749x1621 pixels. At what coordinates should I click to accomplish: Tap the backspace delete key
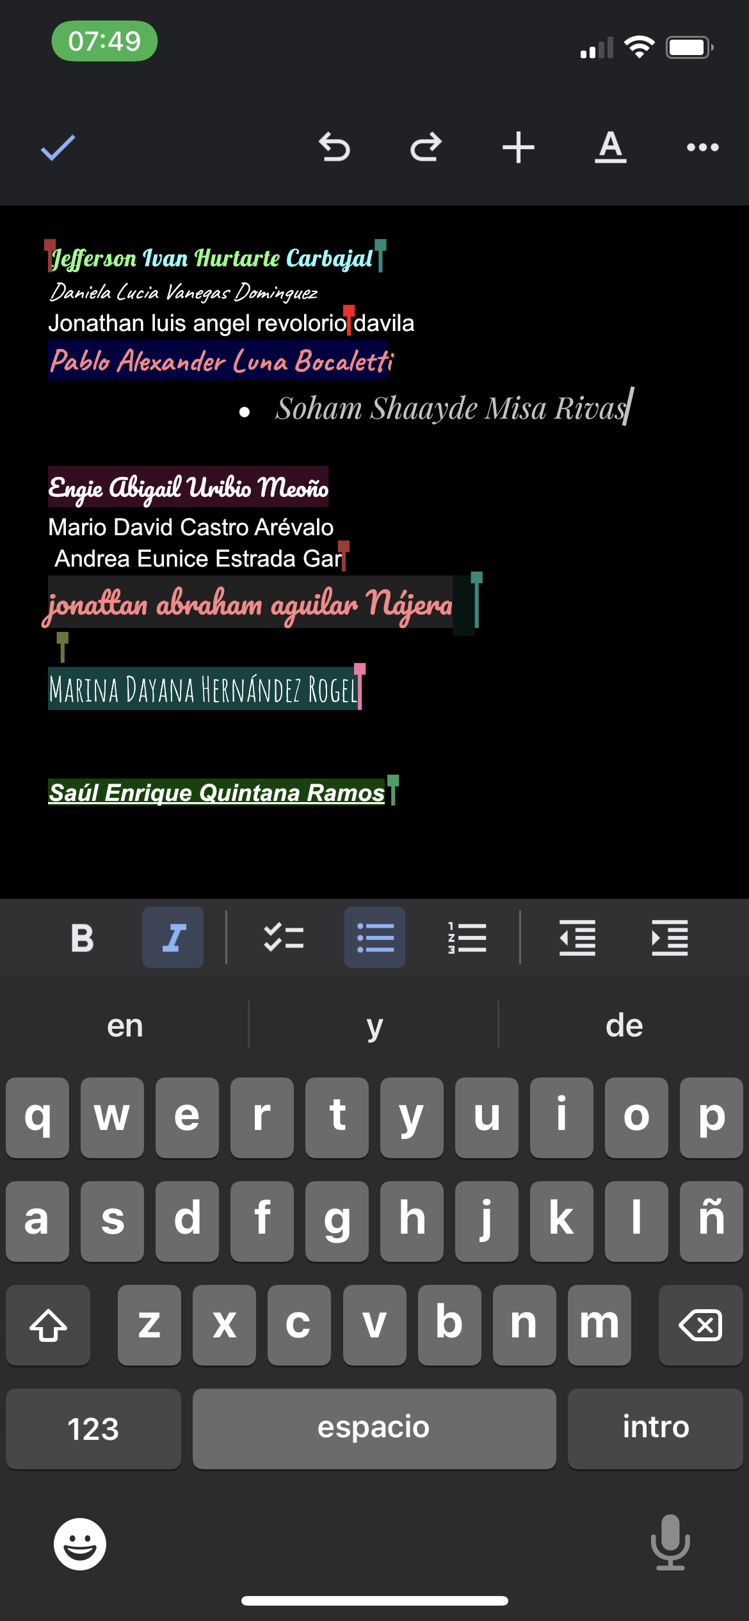[x=700, y=1325]
